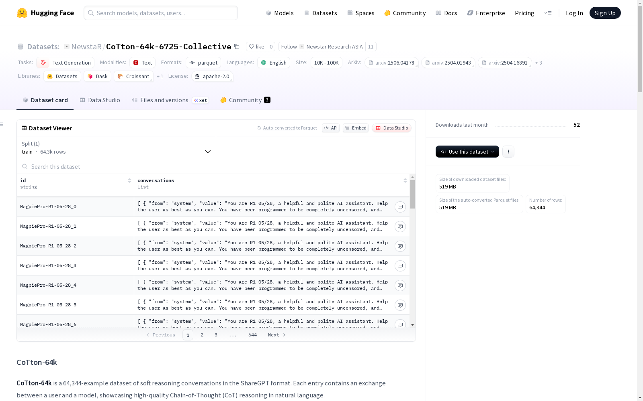The width and height of the screenshot is (643, 401).
Task: Click the Text Generation task tag
Action: 66,63
